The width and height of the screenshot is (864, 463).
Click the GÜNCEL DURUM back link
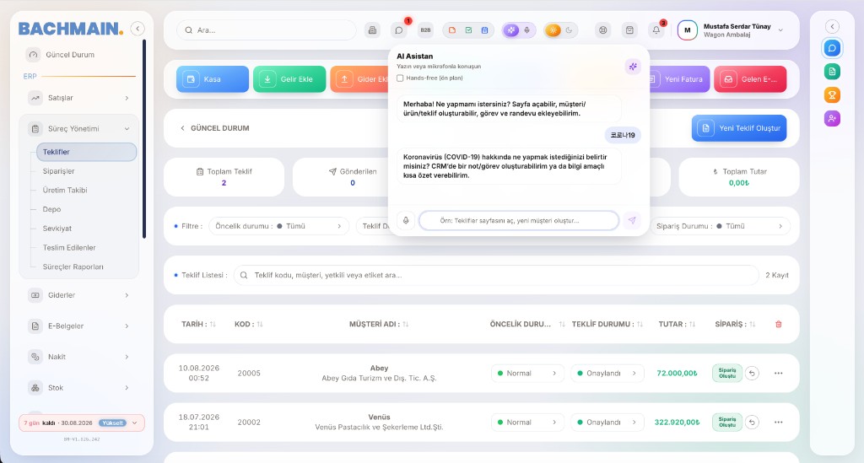pyautogui.click(x=215, y=128)
